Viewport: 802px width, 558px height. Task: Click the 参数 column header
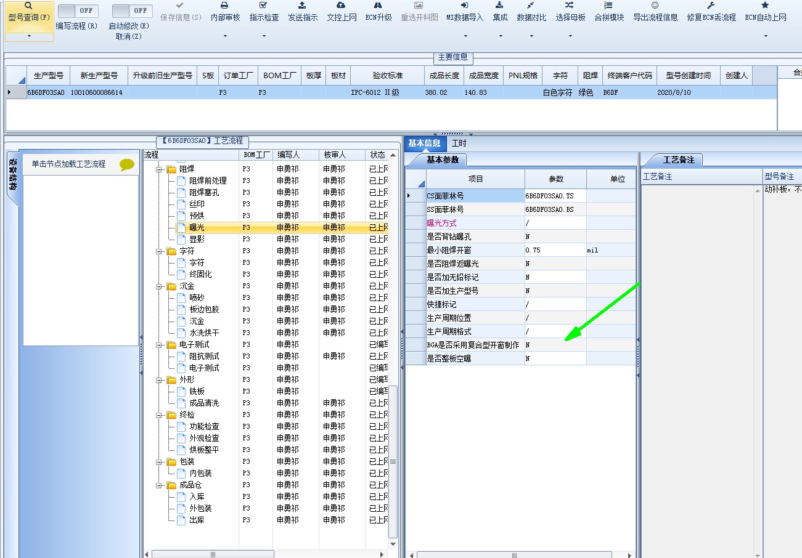pyautogui.click(x=555, y=179)
